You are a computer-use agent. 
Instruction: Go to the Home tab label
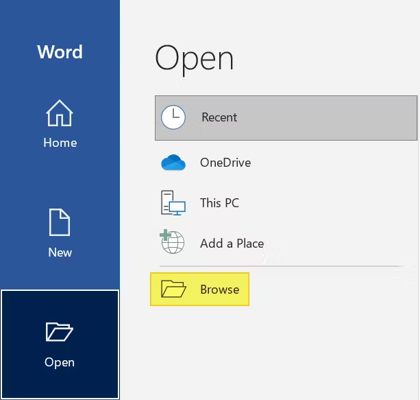(60, 143)
